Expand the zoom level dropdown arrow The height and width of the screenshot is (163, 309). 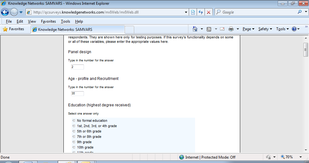[300, 157]
